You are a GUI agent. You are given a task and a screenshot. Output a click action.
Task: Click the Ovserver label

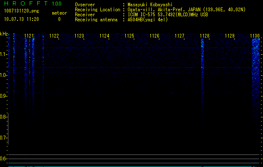(x=85, y=5)
